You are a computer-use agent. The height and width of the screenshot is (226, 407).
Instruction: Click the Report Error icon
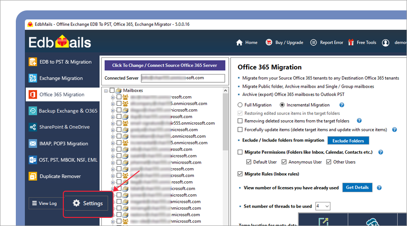tap(313, 42)
